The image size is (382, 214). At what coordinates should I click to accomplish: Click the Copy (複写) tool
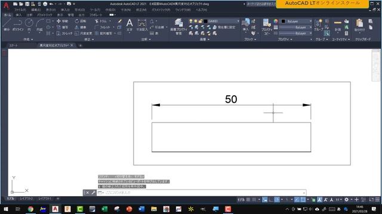62,27
